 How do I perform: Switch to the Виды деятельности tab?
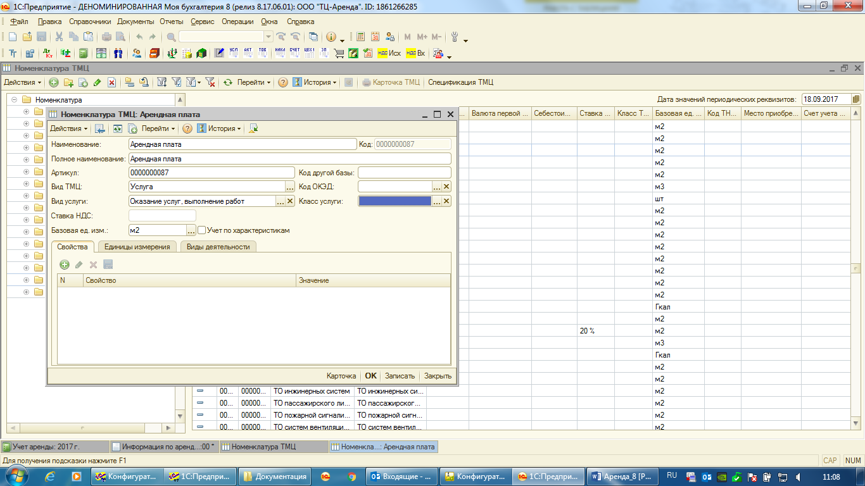coord(218,247)
